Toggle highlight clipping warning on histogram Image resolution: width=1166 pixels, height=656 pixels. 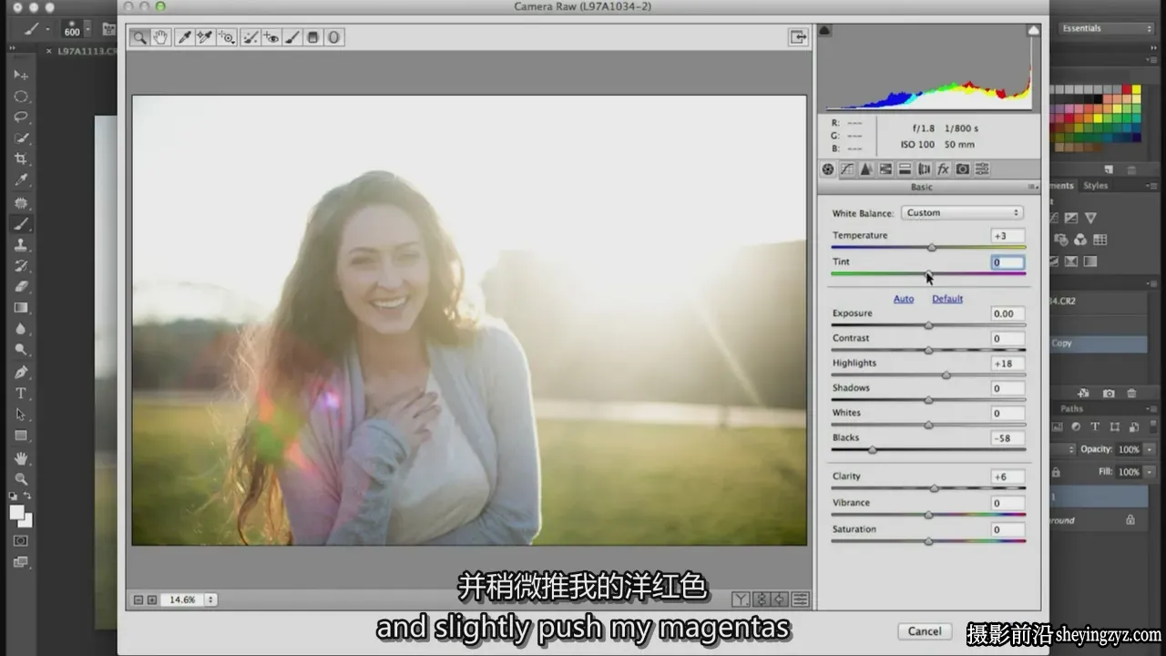[x=1033, y=30]
